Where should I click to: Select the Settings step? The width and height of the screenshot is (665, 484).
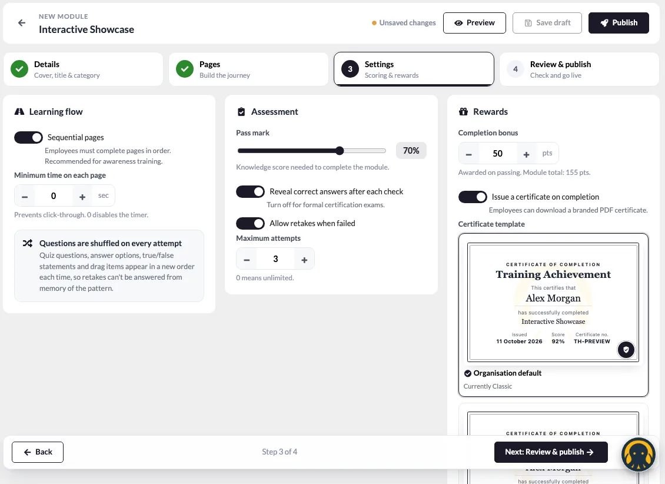[x=414, y=69]
